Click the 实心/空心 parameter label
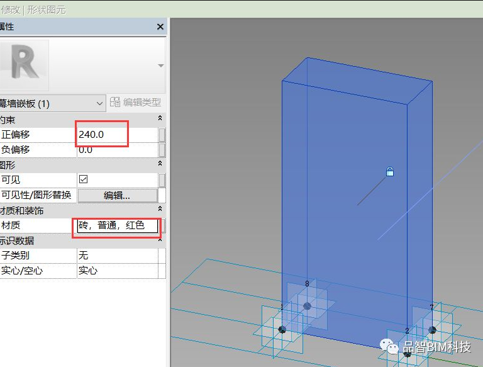Image resolution: width=483 pixels, height=367 pixels. click(x=22, y=271)
